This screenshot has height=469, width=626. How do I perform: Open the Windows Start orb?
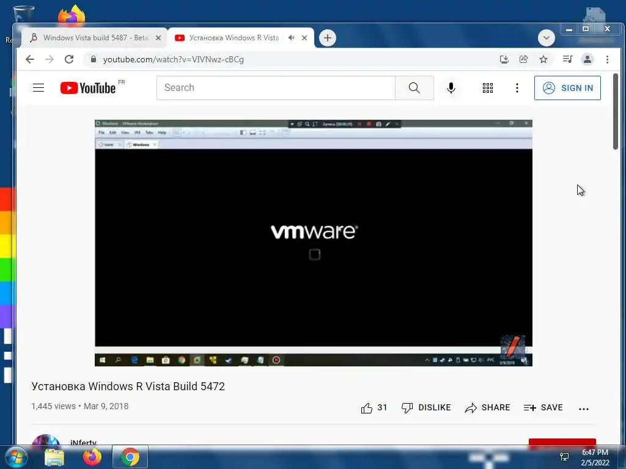tap(17, 457)
